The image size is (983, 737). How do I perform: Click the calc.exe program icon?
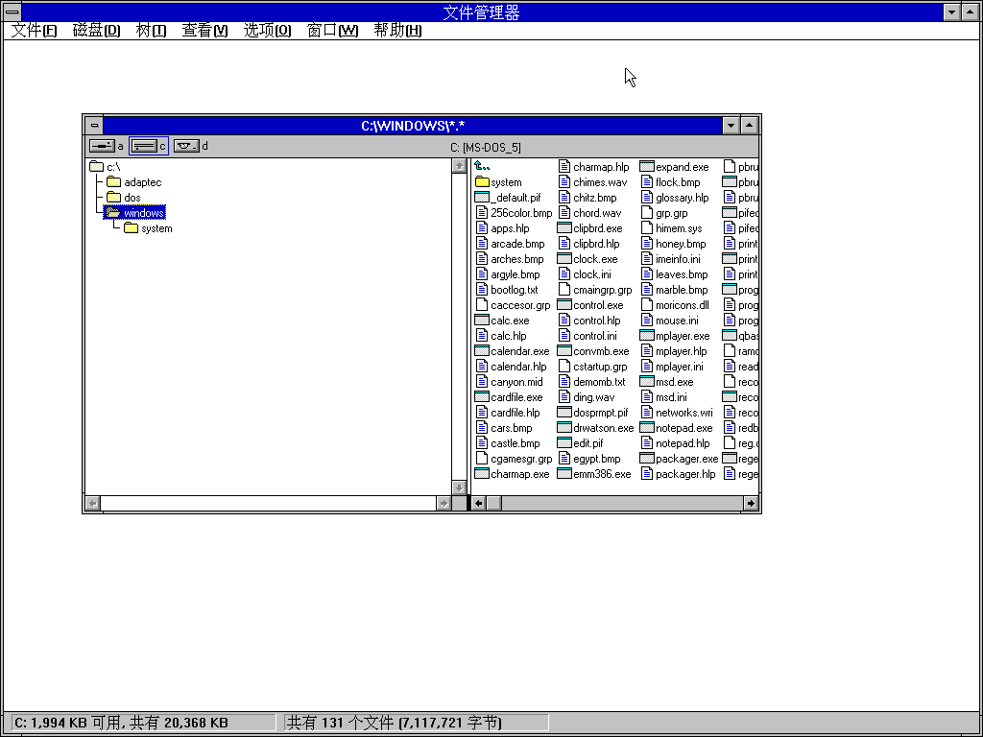tap(482, 321)
